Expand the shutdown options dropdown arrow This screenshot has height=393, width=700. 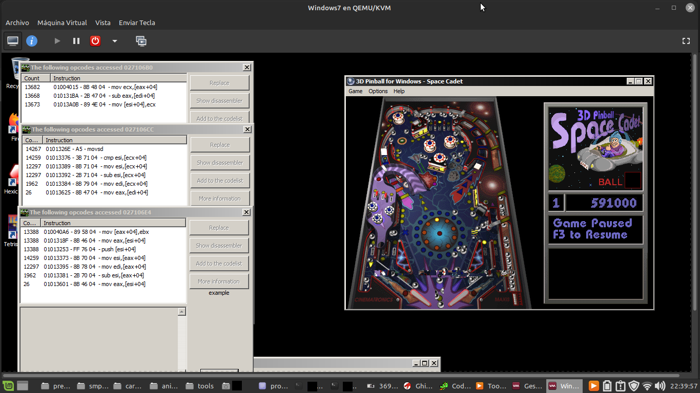pos(115,41)
